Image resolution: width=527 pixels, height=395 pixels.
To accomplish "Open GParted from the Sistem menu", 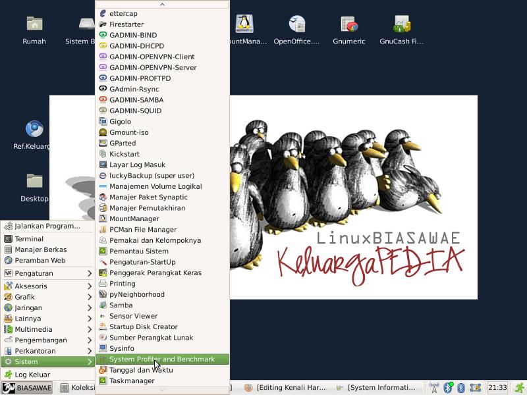I will 123,143.
